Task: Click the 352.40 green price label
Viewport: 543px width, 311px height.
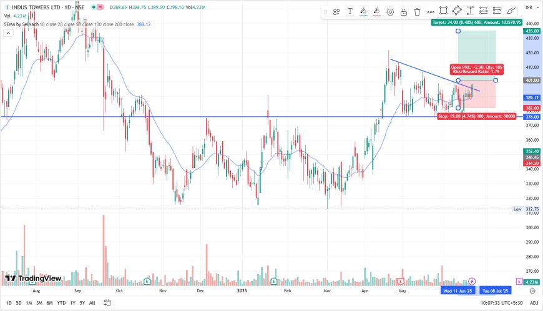Action: (x=532, y=151)
